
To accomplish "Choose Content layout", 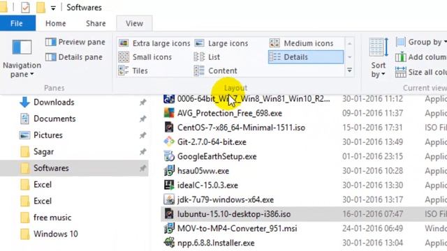I will [x=216, y=70].
